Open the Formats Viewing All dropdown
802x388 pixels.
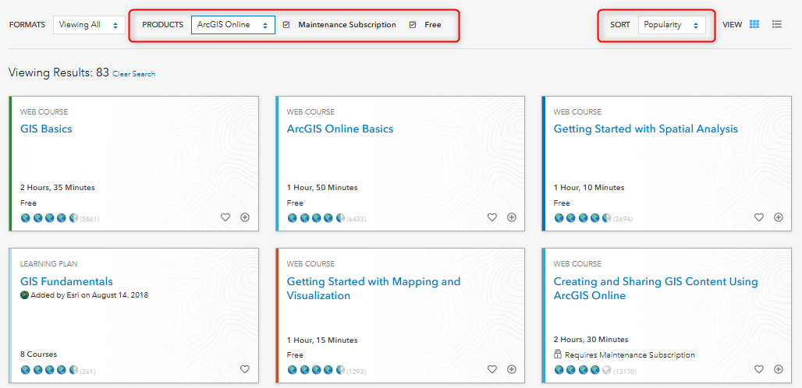pos(89,24)
